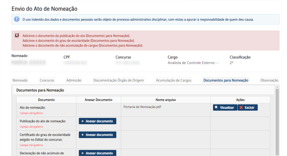Open Documentação Órgão de Origem tab
The image size is (287, 156).
119,80
